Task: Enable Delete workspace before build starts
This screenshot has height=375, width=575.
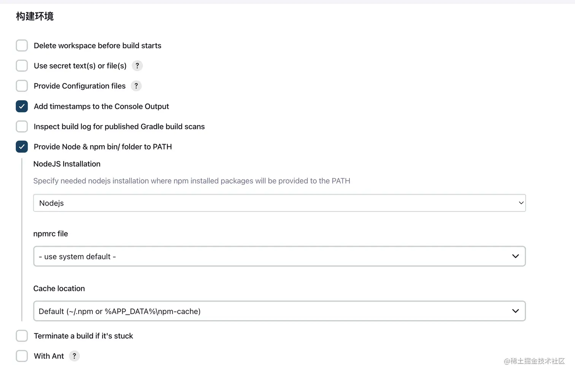Action: tap(22, 46)
